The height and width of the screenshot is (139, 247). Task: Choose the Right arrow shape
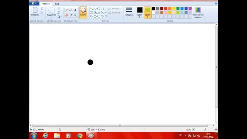tap(102, 16)
